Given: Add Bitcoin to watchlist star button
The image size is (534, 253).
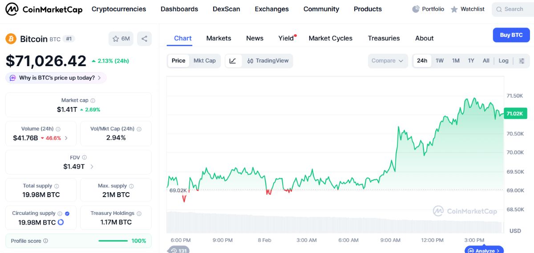Looking at the screenshot, I should 121,39.
